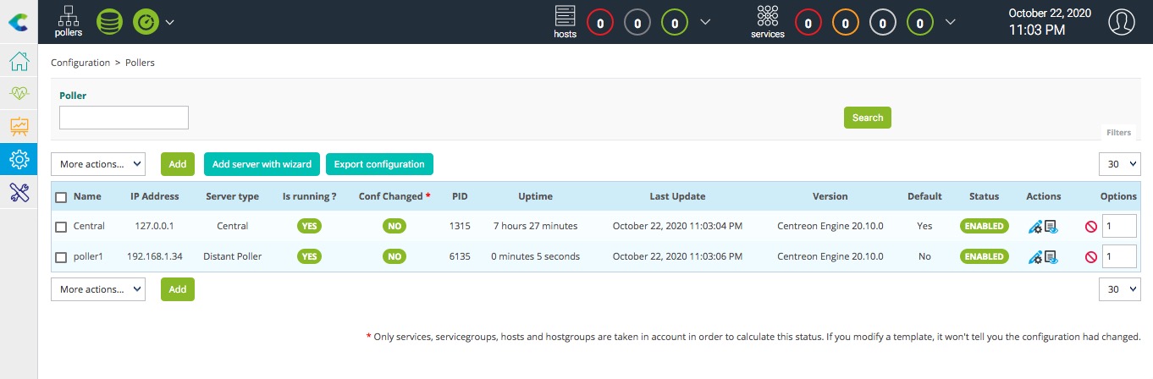Screen dimensions: 1153x379
Task: Click the pollers icon in top bar
Action: [x=69, y=22]
